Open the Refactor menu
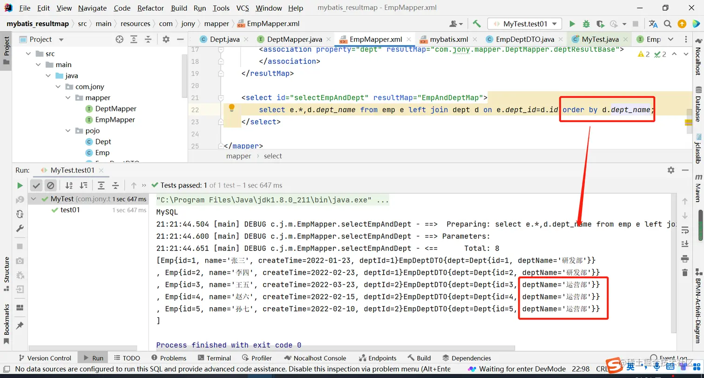704x378 pixels. click(150, 8)
